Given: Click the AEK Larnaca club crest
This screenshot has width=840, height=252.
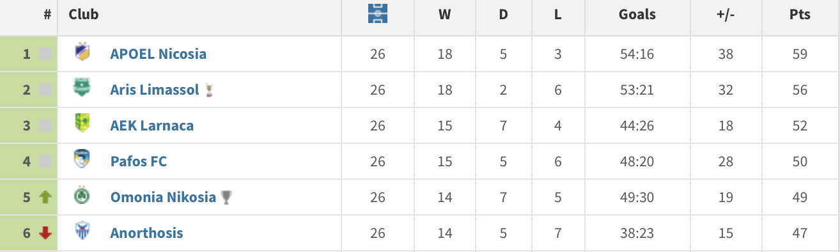Looking at the screenshot, I should click(82, 124).
